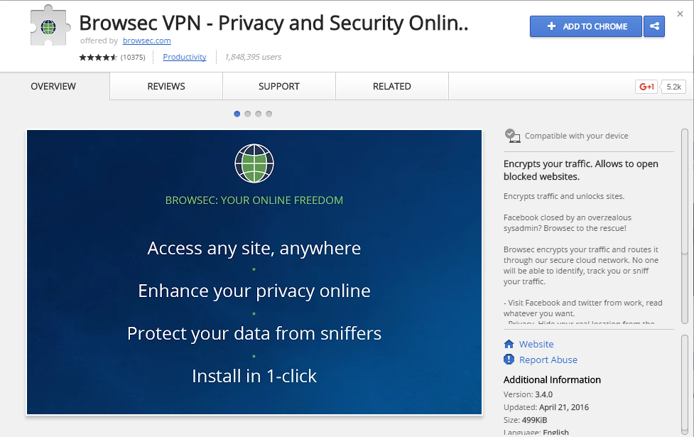Click the globe logo in the screenshot

(x=254, y=163)
